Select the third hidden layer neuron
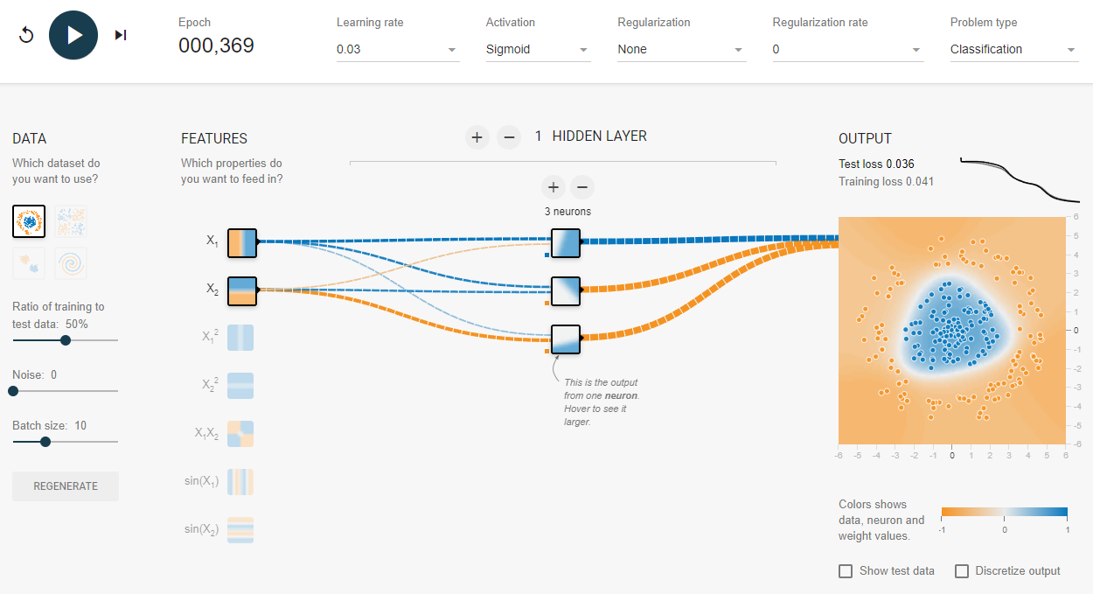This screenshot has height=594, width=1093. point(566,339)
